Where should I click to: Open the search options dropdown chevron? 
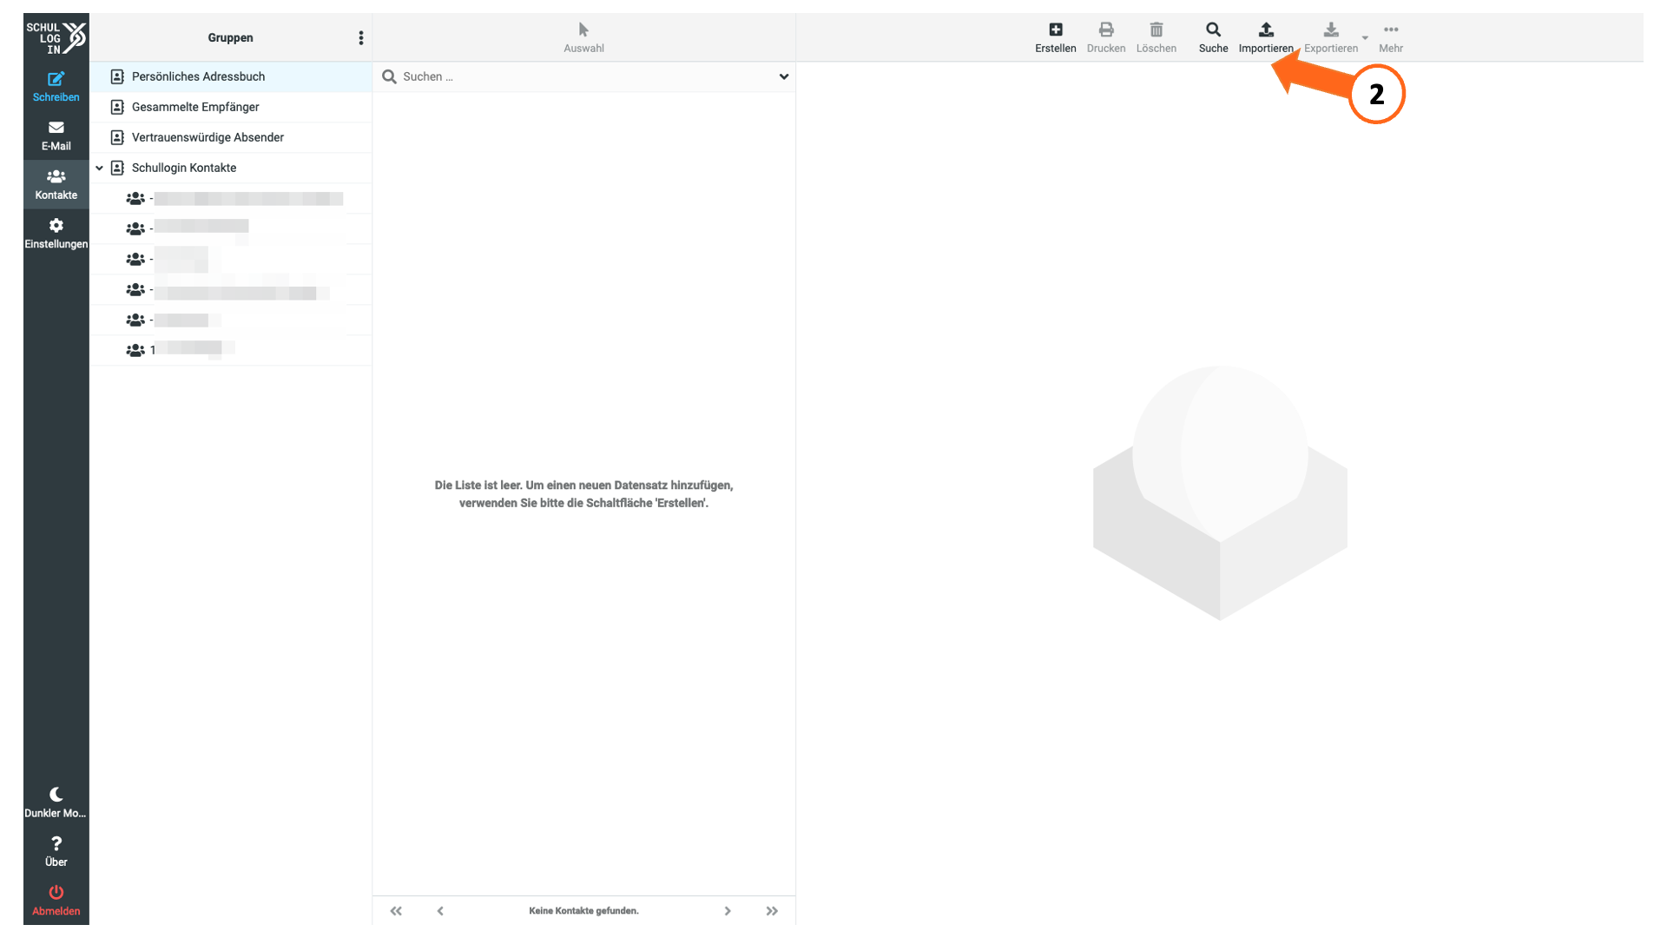coord(783,76)
